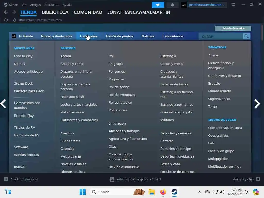Open the Defensa de torres category

pyautogui.click(x=174, y=84)
